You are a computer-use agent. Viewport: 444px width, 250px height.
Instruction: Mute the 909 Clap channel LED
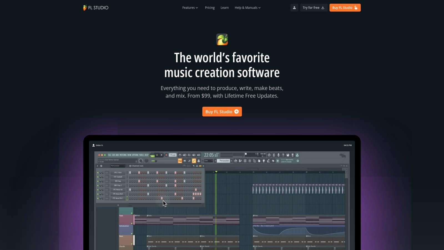(x=98, y=181)
